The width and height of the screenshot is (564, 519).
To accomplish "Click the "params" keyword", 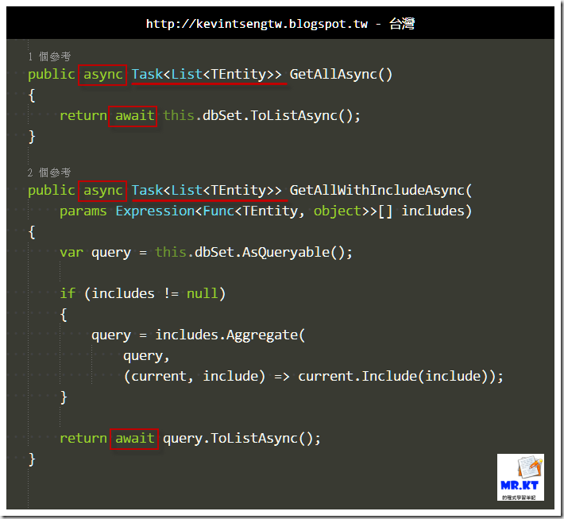I will pyautogui.click(x=83, y=211).
